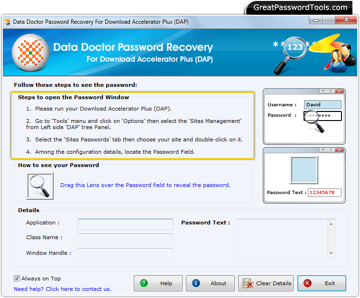Click the 'Class Name :' label

click(44, 237)
